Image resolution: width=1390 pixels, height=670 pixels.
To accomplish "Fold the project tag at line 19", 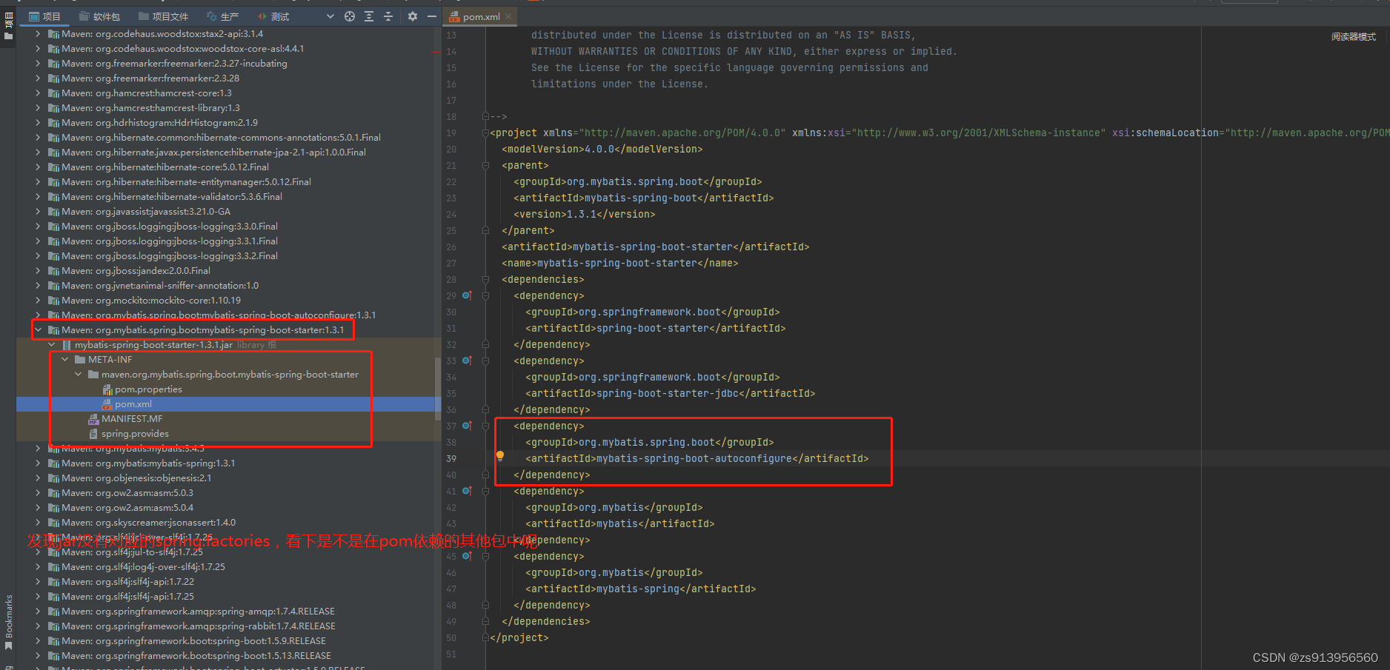I will click(485, 133).
